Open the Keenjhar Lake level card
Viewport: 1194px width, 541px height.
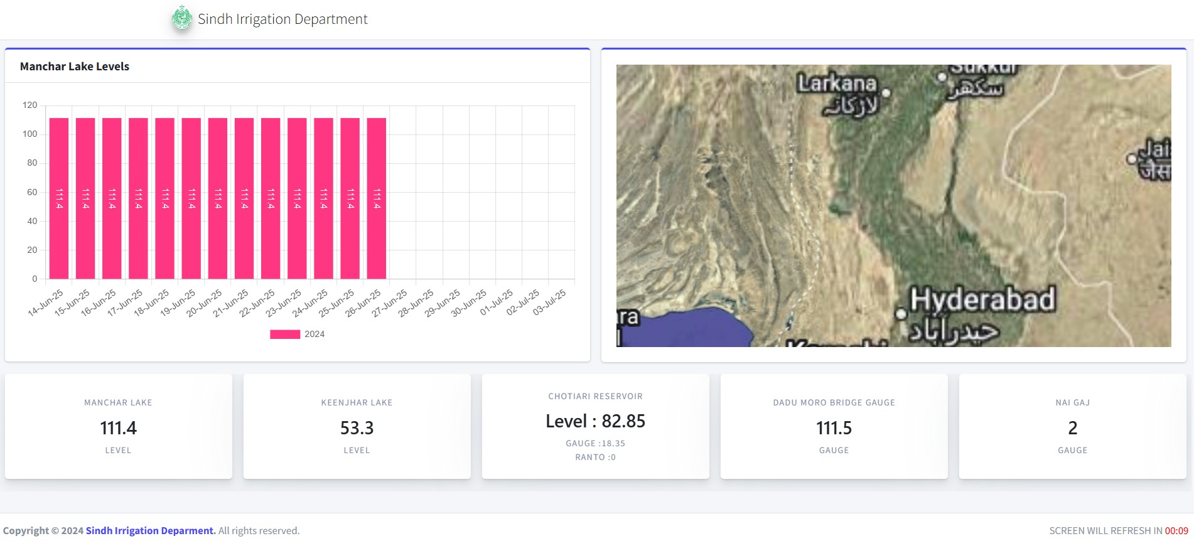click(x=357, y=427)
